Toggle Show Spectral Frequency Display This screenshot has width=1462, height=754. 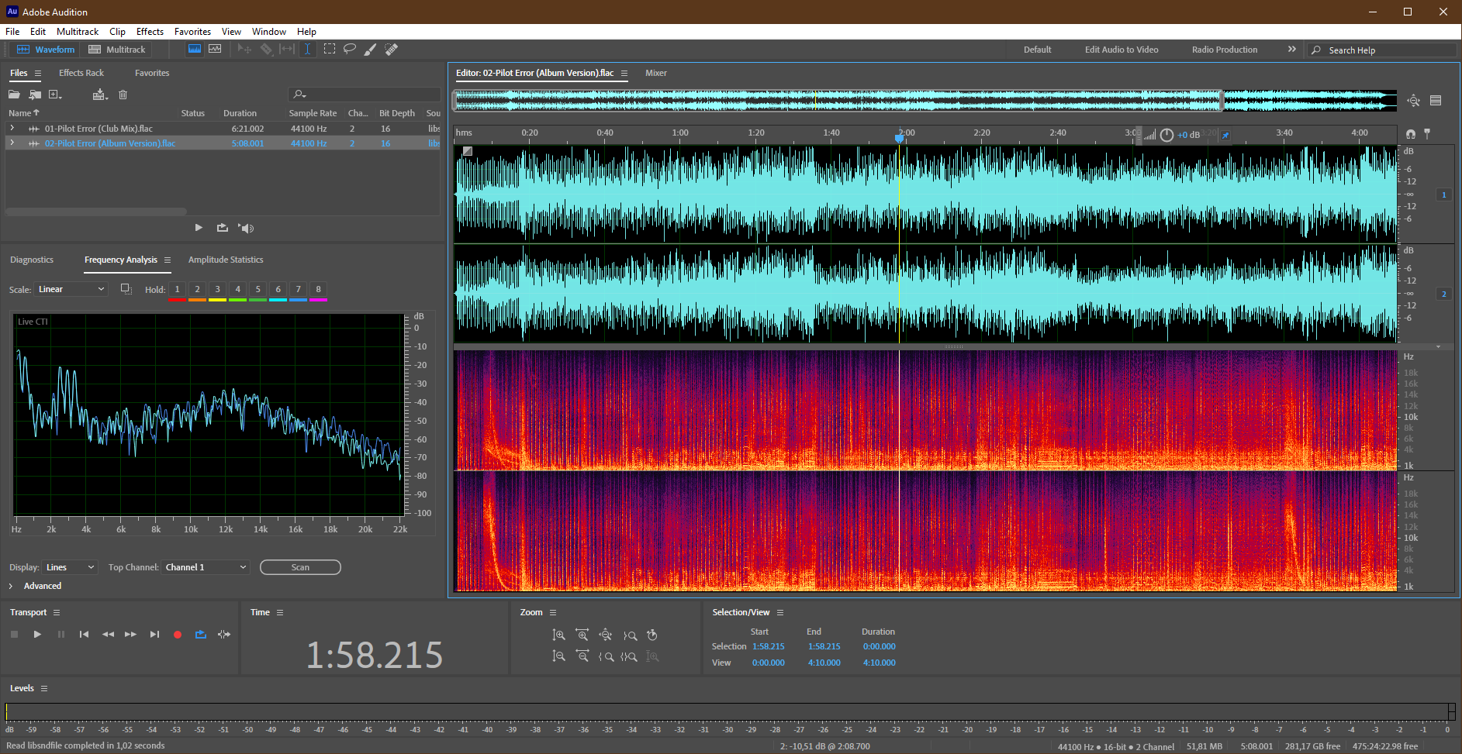coord(195,49)
